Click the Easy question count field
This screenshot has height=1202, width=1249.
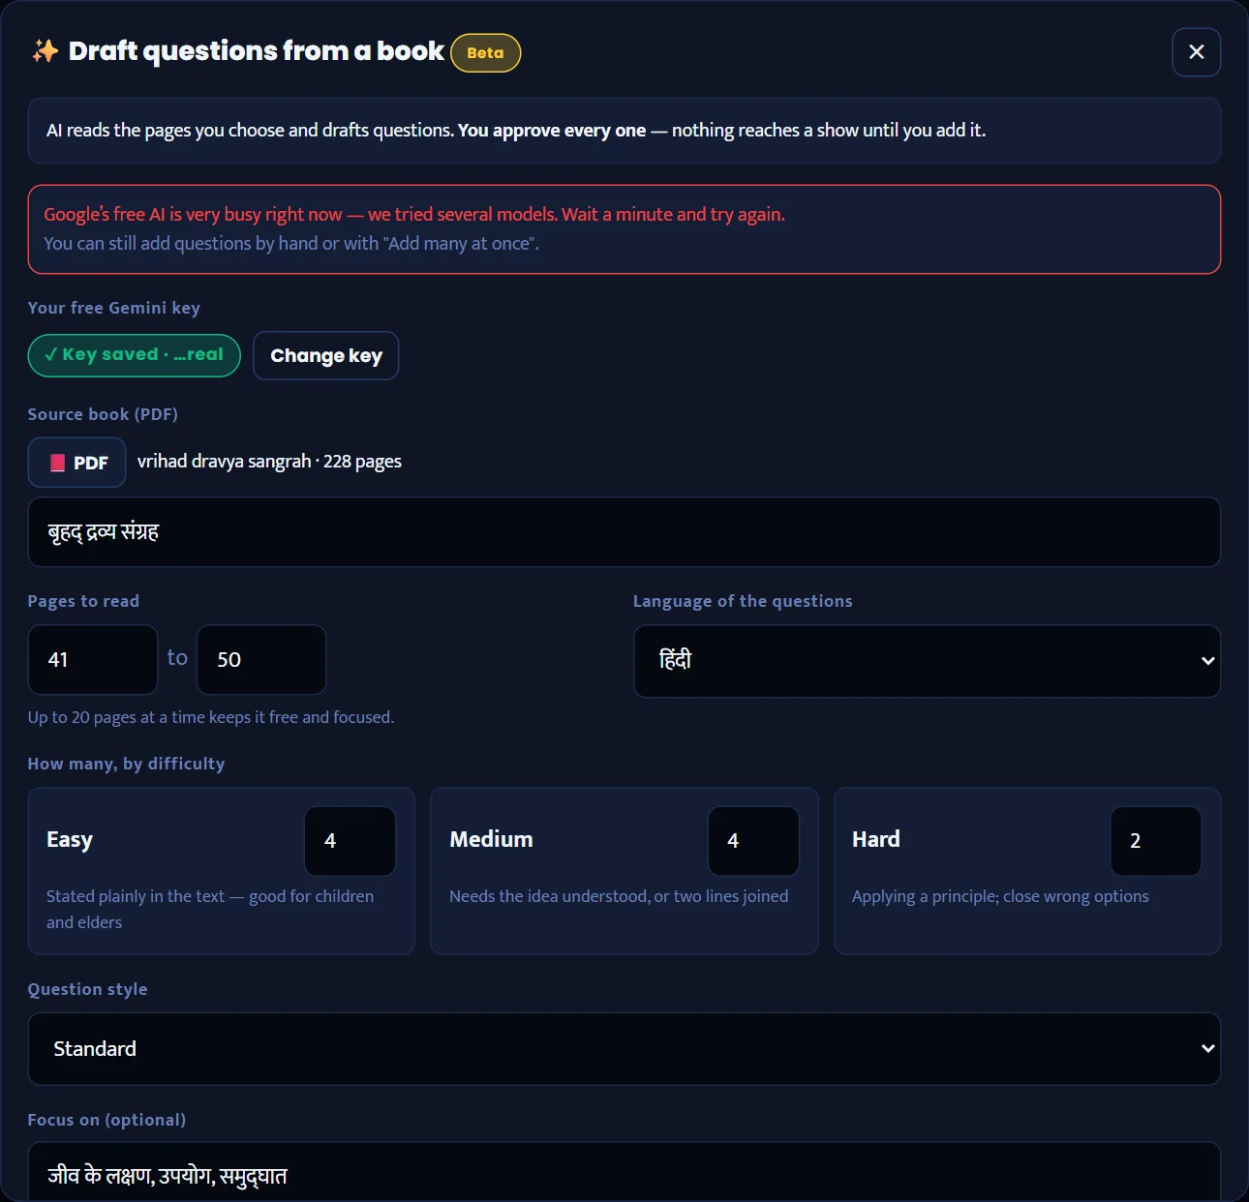coord(350,841)
